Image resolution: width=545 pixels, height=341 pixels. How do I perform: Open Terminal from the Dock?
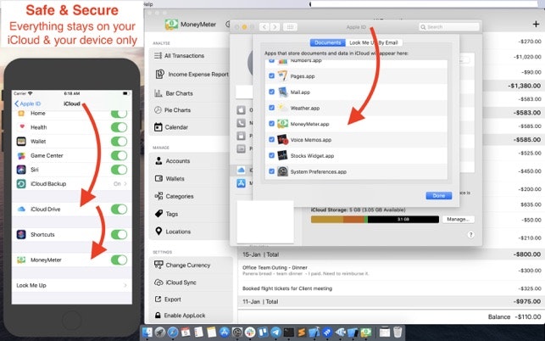(288, 333)
